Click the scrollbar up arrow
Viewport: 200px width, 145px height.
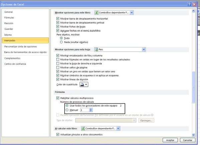pos(193,11)
